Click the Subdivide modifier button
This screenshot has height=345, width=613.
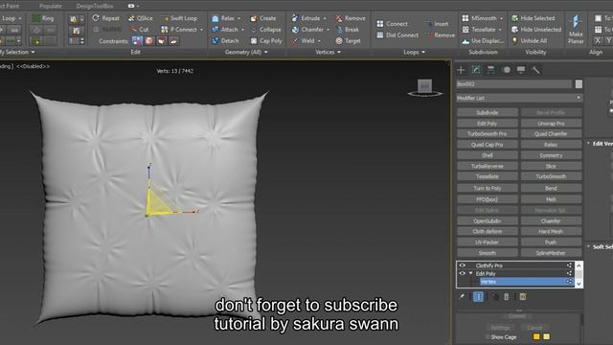(488, 113)
